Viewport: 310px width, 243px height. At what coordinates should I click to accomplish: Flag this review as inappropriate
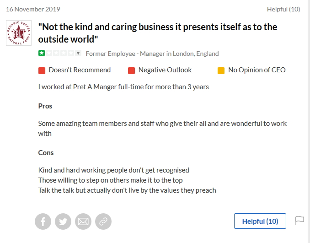tap(299, 221)
